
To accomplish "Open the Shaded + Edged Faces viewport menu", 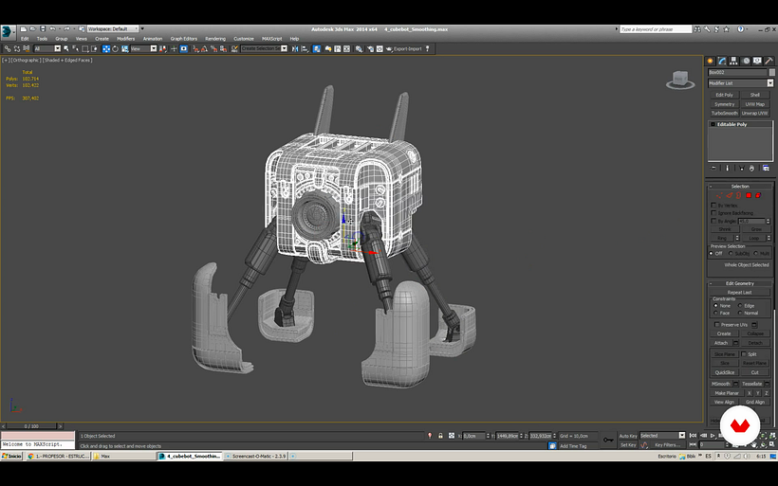I will [67, 60].
